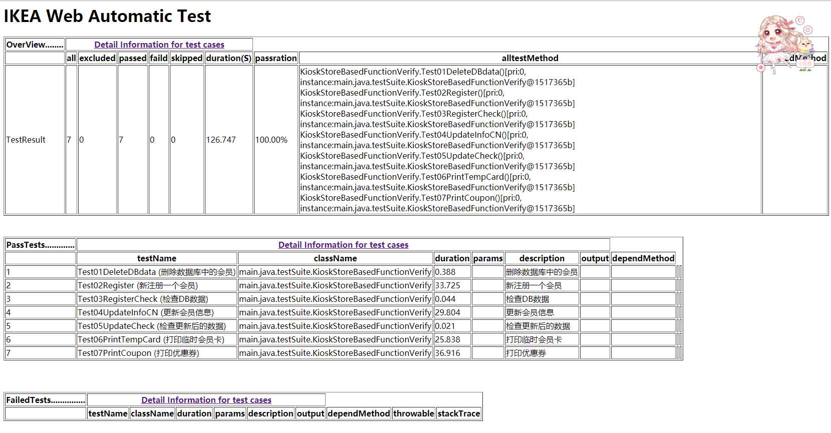Select duration value 126.747
Screen dimensions: 831x433
click(x=221, y=140)
